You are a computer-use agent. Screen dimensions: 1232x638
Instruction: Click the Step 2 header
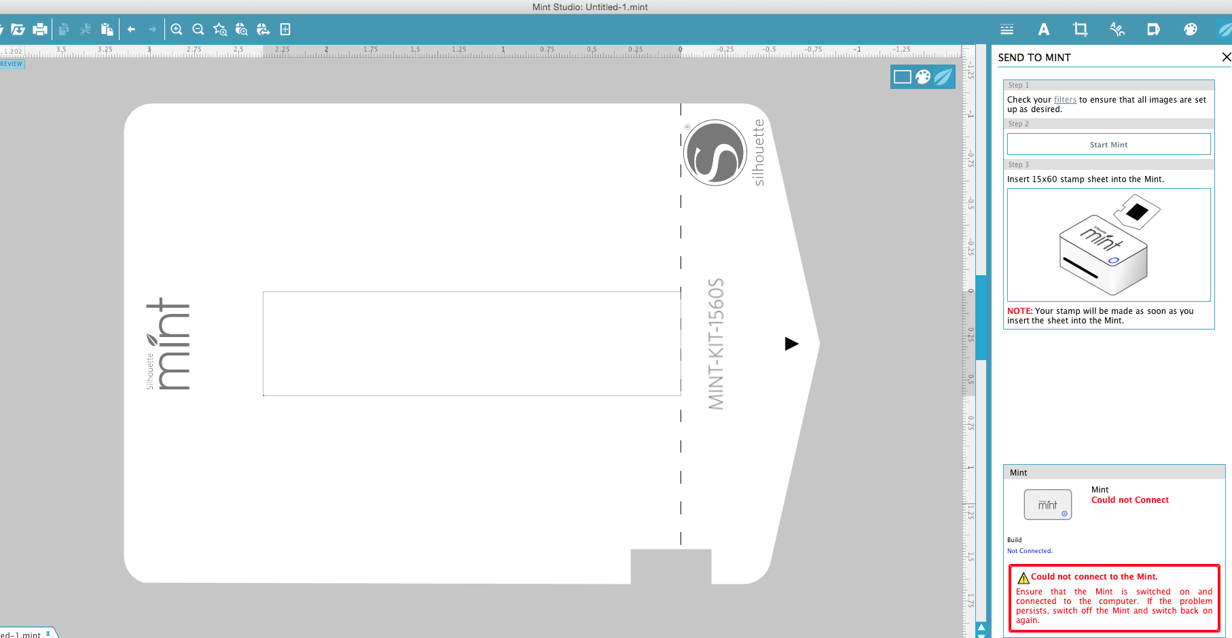click(1108, 124)
